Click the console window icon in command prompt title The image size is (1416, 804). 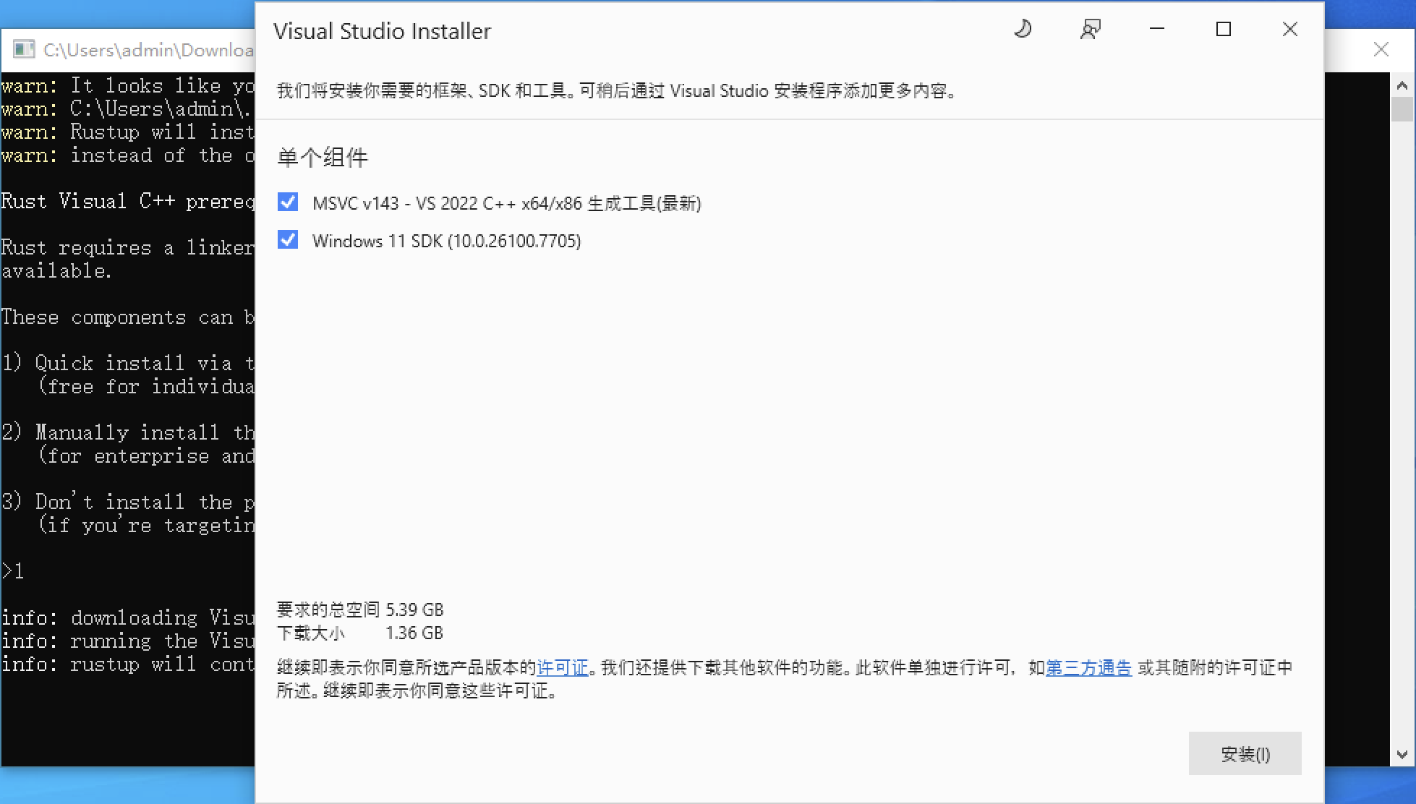tap(24, 49)
